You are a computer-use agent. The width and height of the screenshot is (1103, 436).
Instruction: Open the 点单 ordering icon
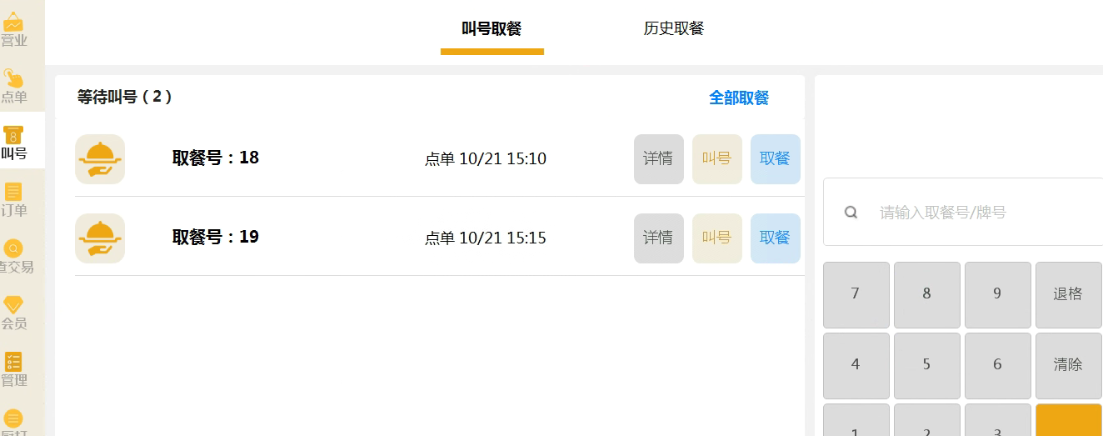coord(13,80)
